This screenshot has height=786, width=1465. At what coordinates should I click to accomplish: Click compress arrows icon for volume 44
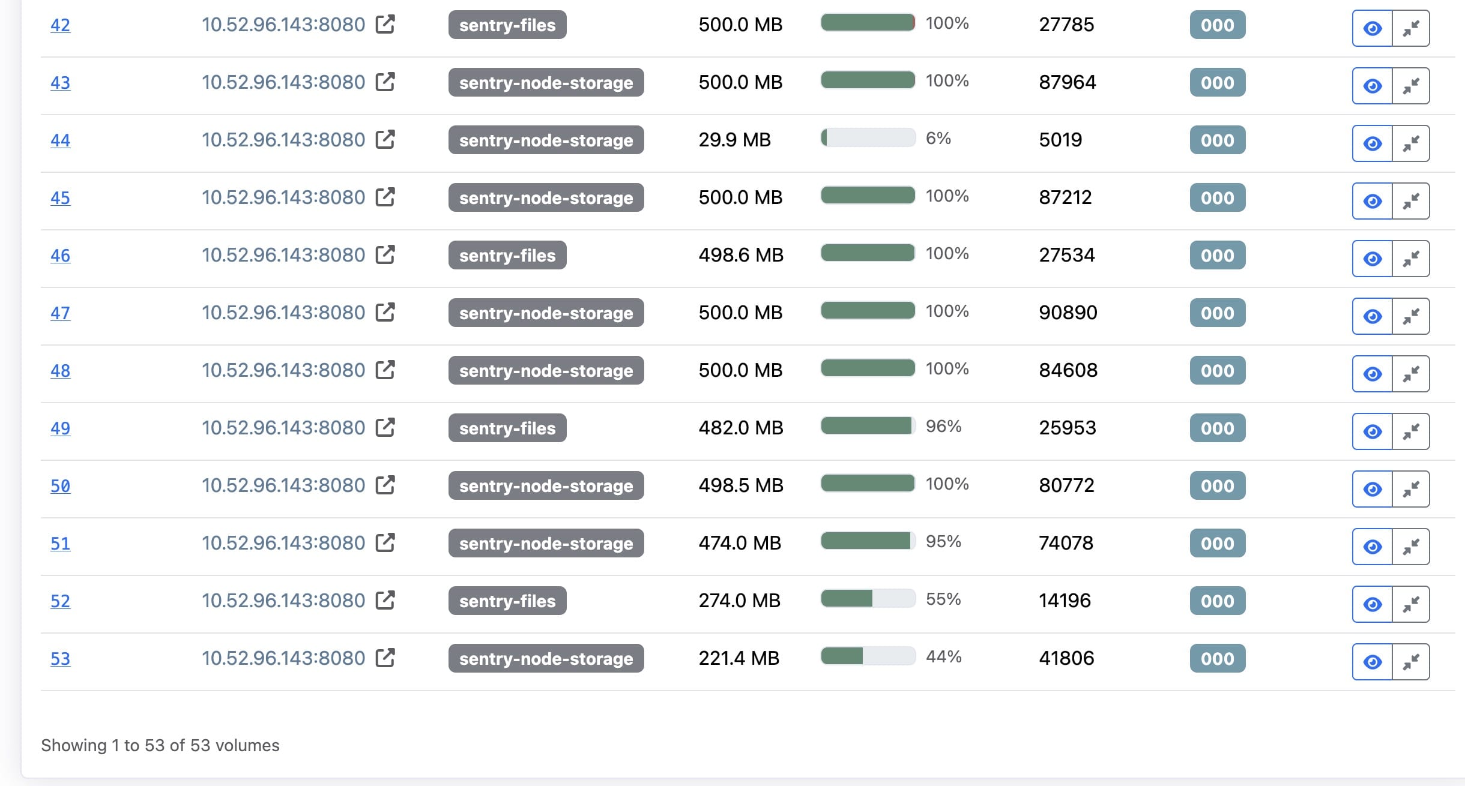(1411, 143)
